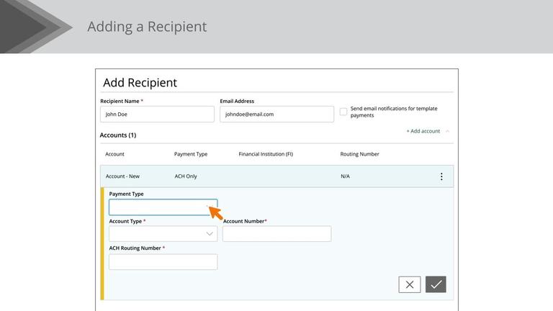This screenshot has height=311, width=553.
Task: Click into the Recipient Name field
Action: tap(157, 114)
